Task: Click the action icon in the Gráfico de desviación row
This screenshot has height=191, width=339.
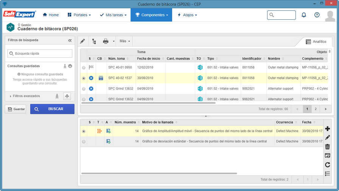Action: [108, 141]
